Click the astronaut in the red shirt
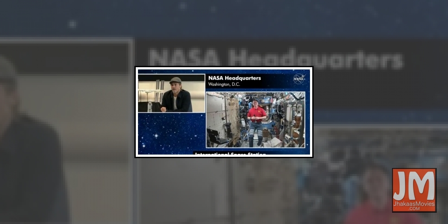448x224 pixels. (x=257, y=116)
